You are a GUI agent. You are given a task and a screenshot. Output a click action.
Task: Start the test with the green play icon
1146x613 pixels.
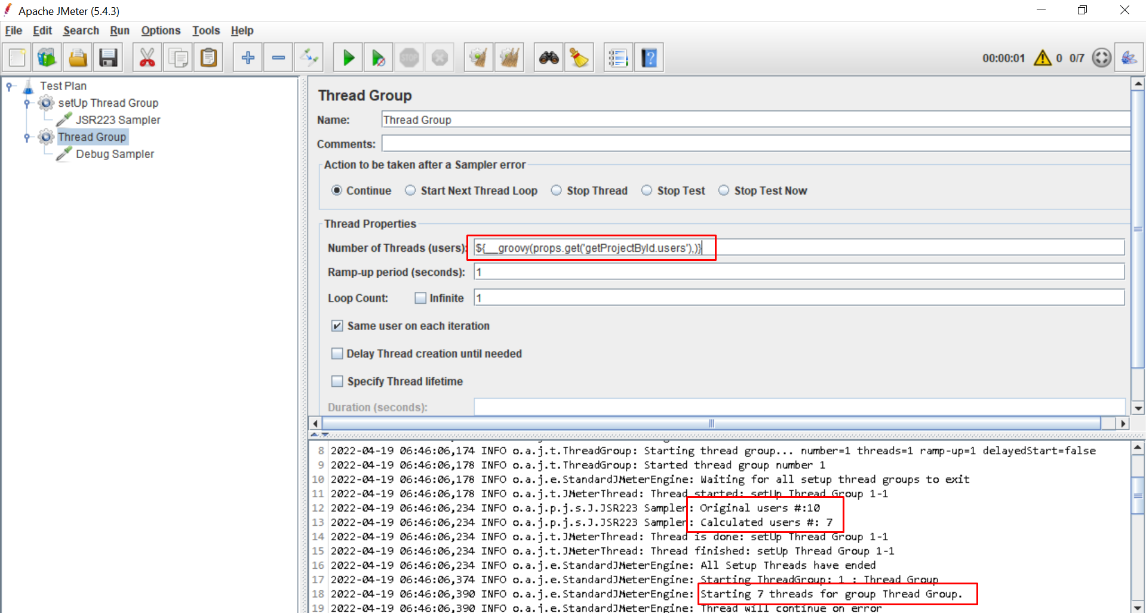[348, 58]
